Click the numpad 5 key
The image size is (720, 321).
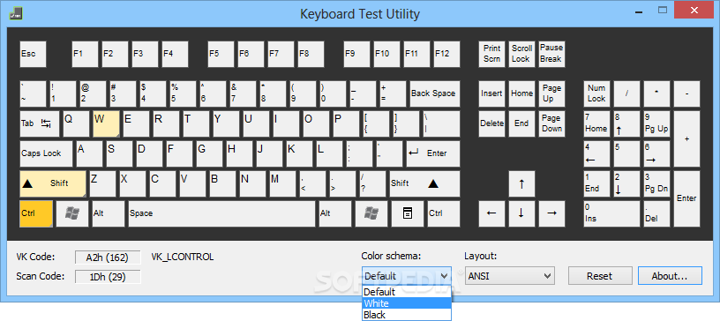point(626,153)
